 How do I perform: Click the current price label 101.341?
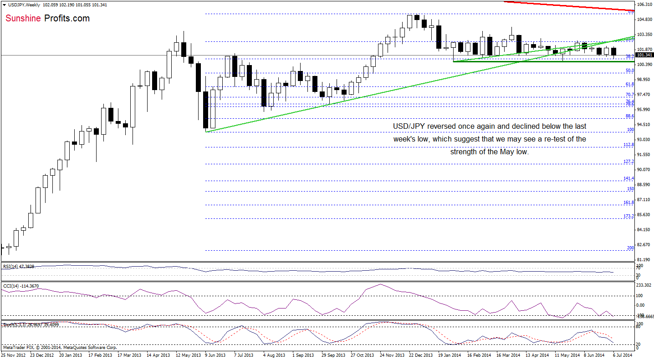click(645, 55)
